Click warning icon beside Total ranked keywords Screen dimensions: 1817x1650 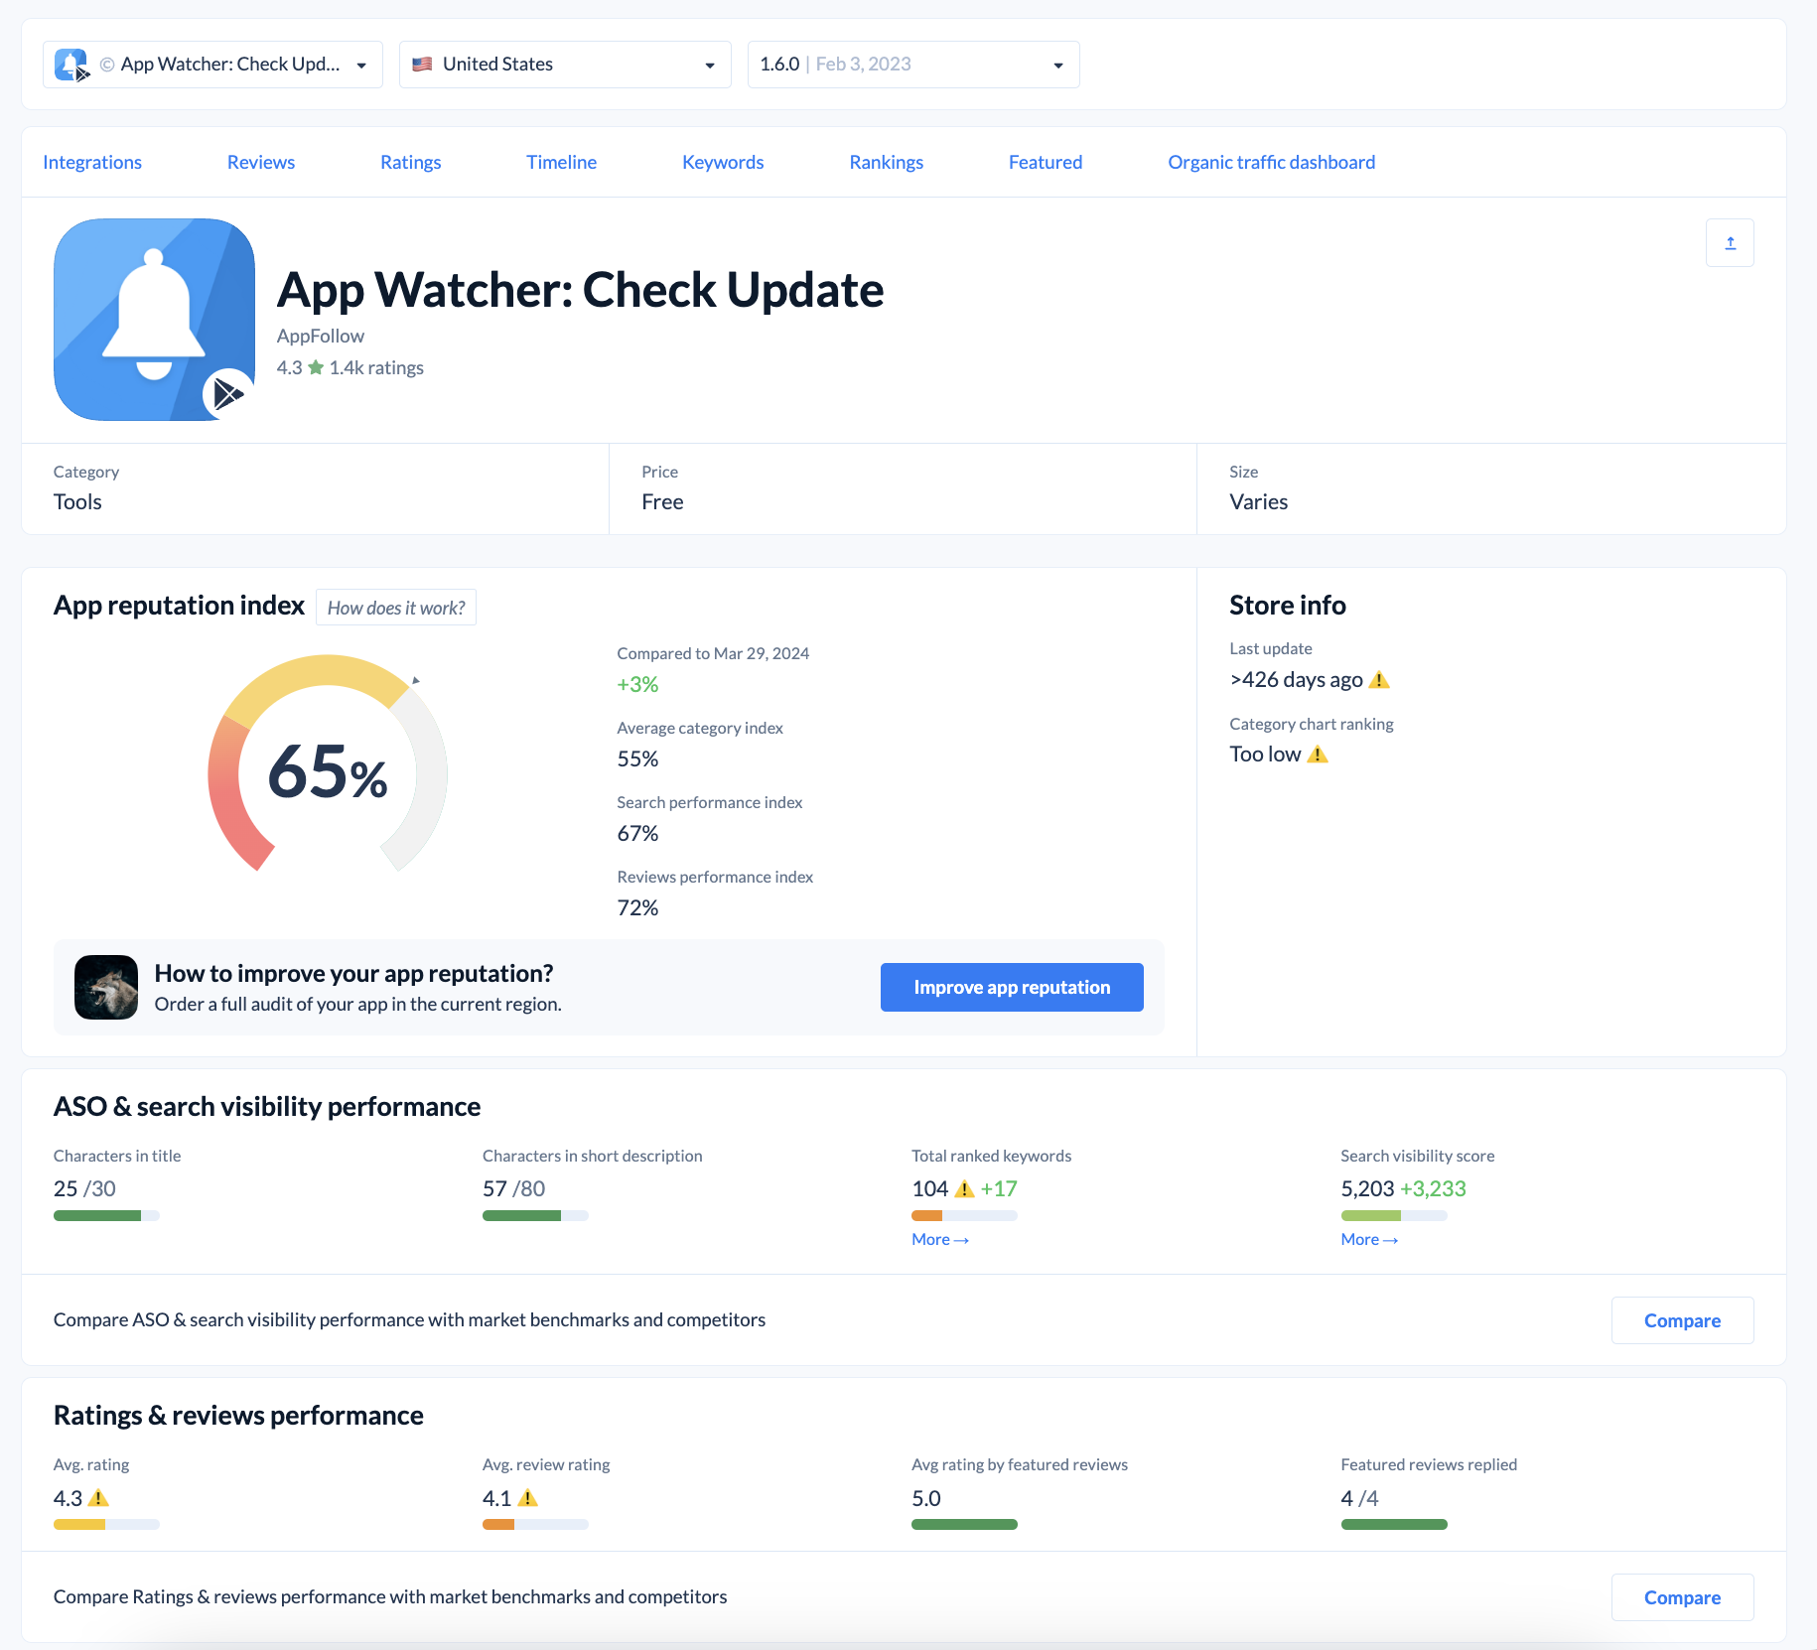tap(964, 1189)
